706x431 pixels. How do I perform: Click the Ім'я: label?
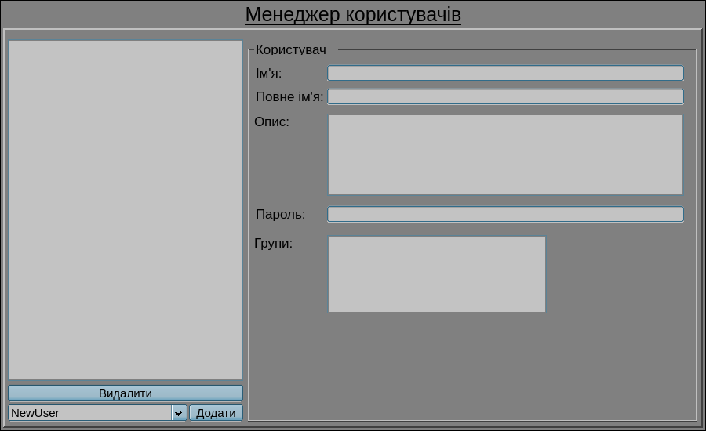[x=268, y=74]
